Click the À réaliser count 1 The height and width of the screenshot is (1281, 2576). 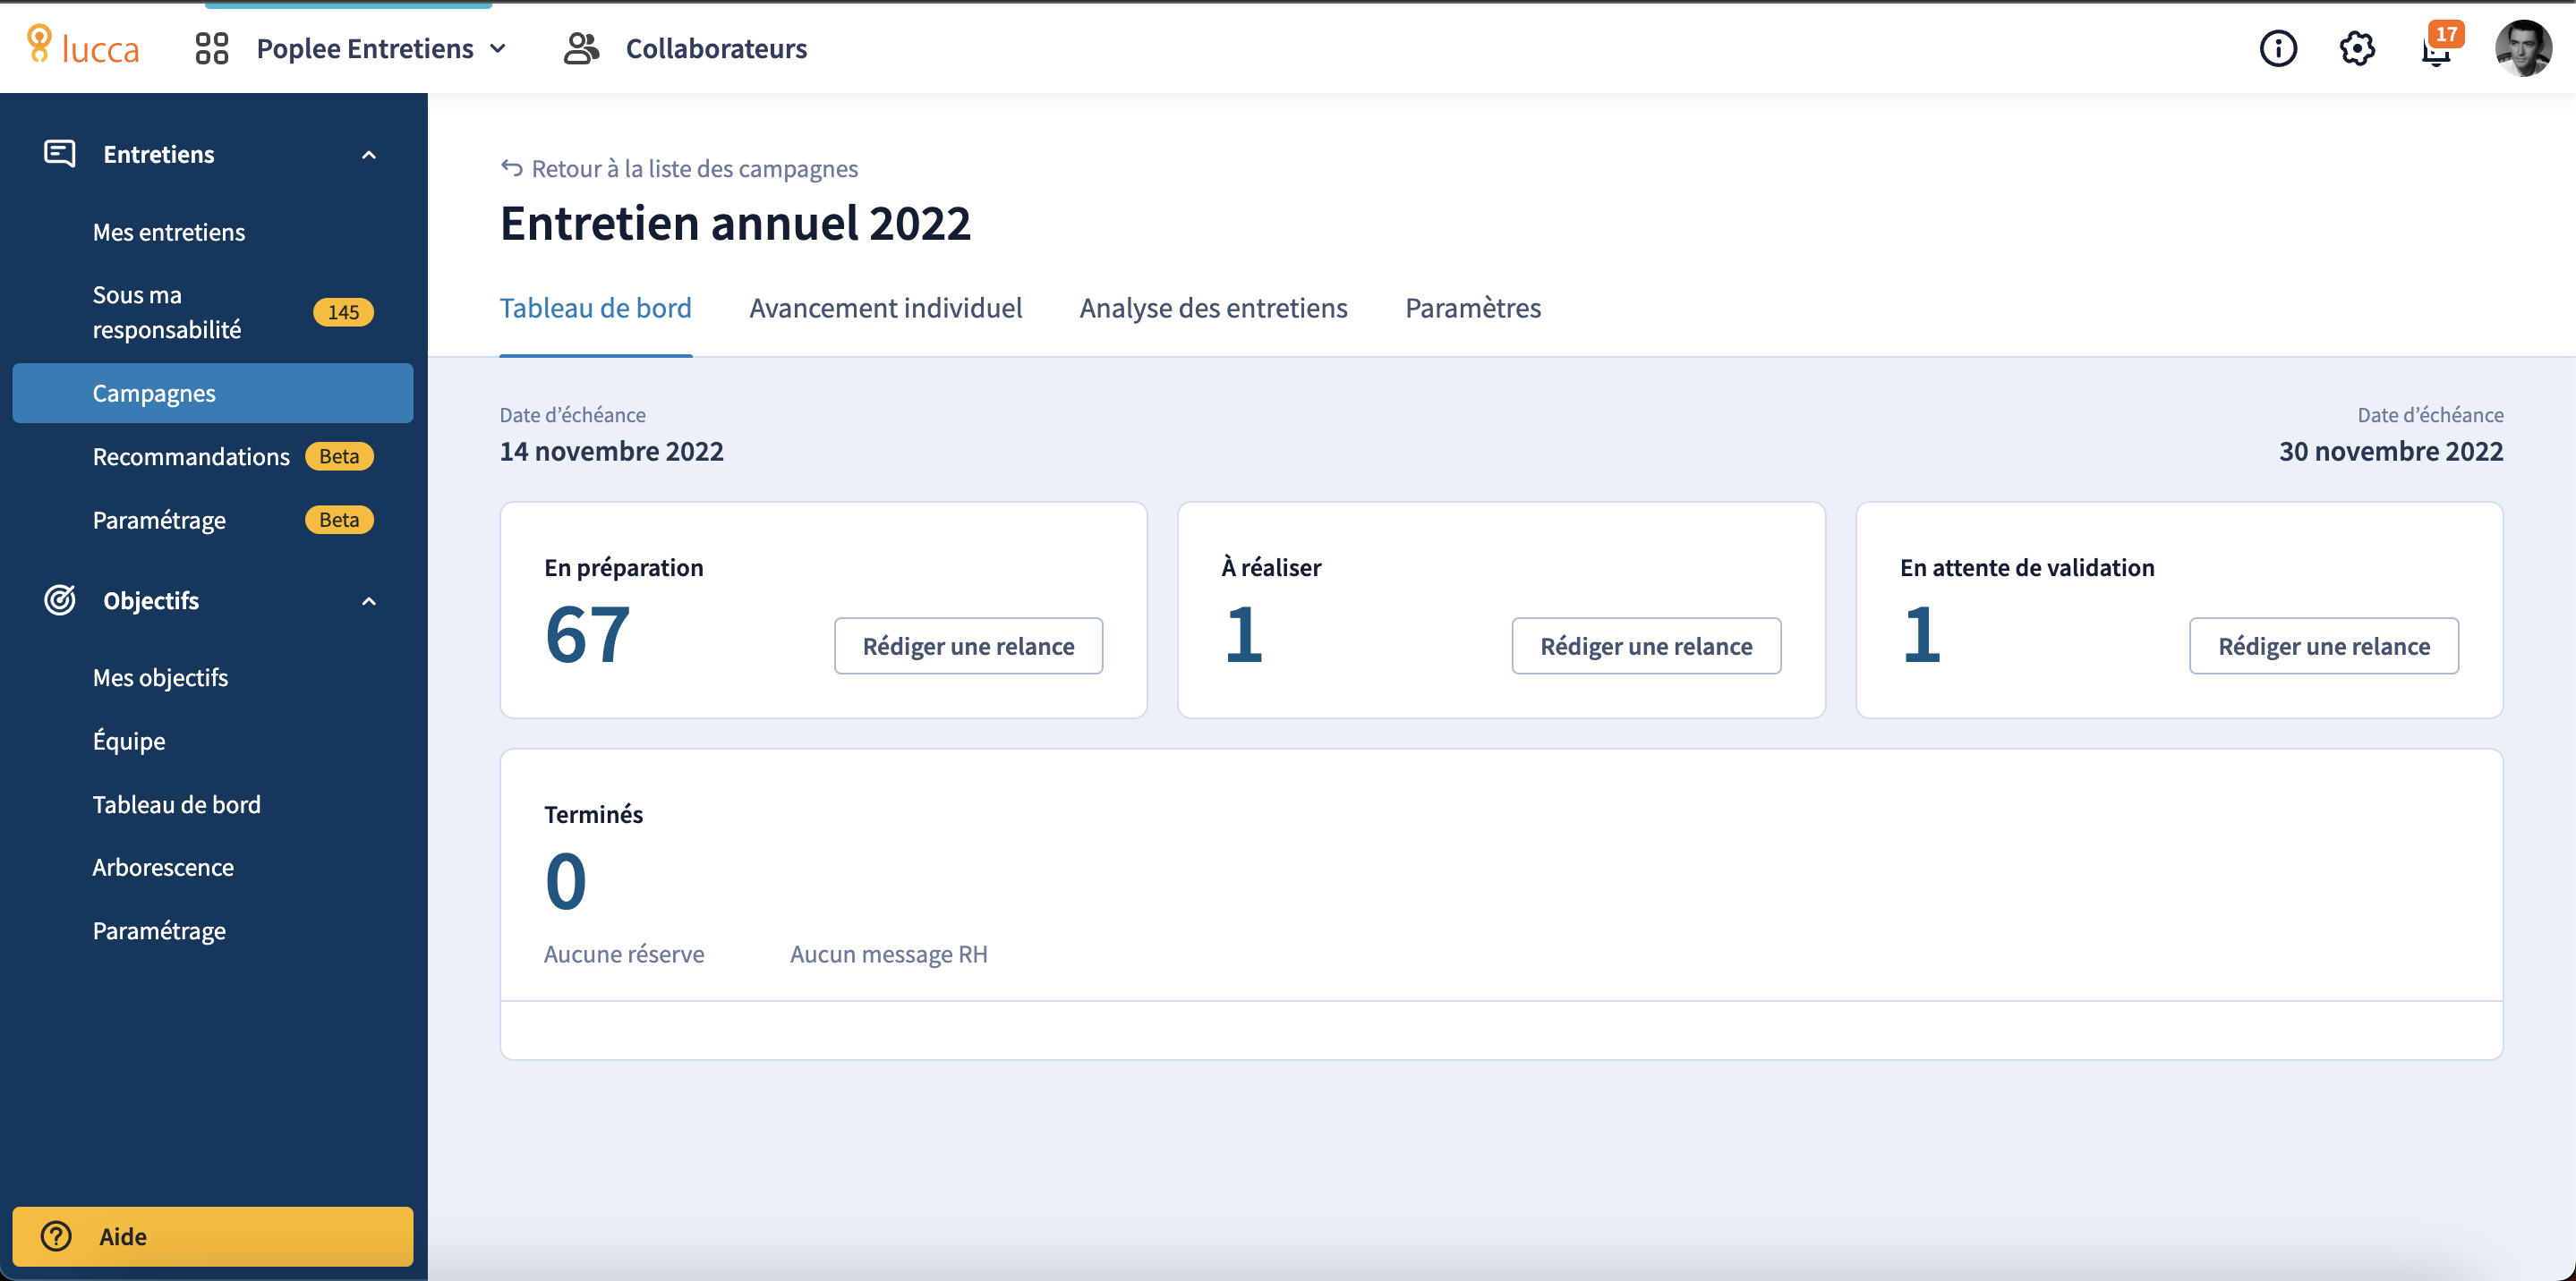point(1243,634)
